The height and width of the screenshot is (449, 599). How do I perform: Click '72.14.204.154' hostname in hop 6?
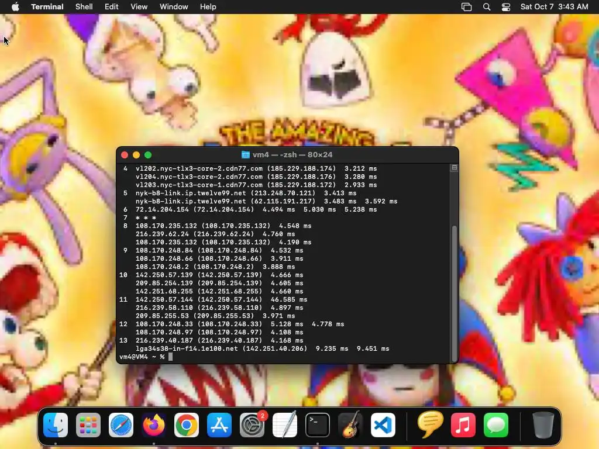point(162,210)
